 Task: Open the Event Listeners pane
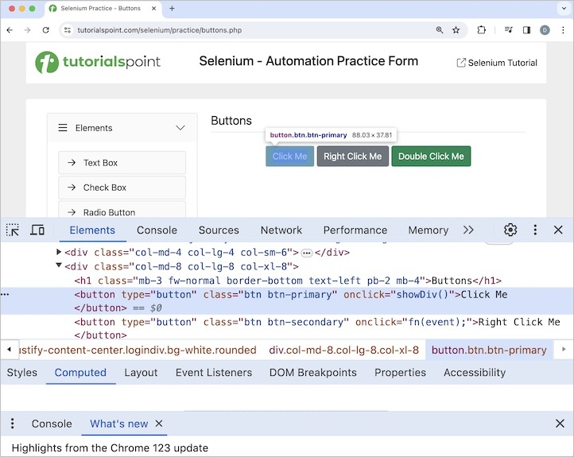(x=214, y=372)
